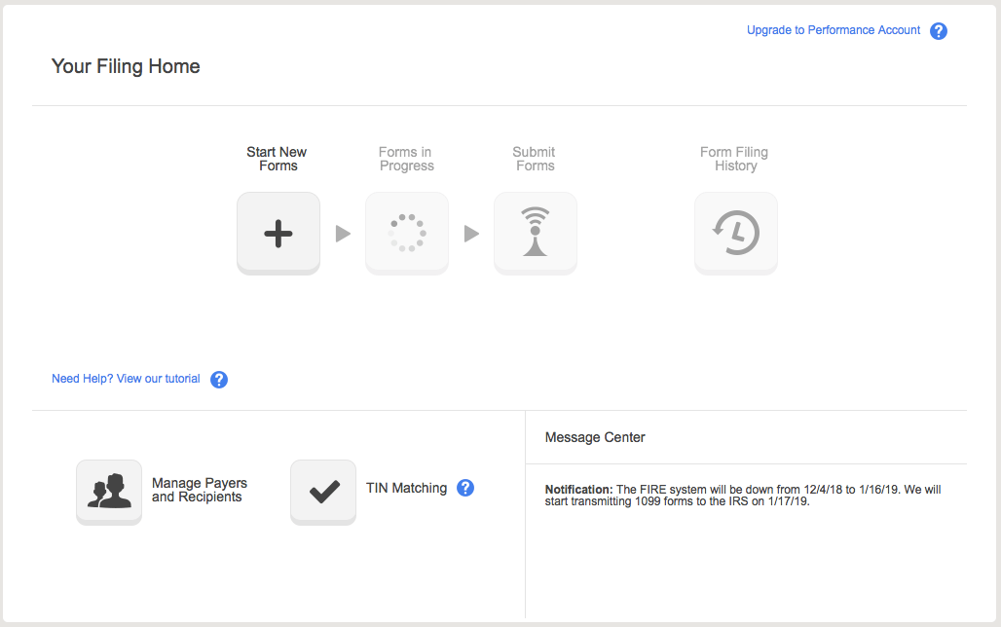The width and height of the screenshot is (1001, 627).
Task: Click the help icon beside Upgrade to Performance Account
Action: [x=939, y=31]
